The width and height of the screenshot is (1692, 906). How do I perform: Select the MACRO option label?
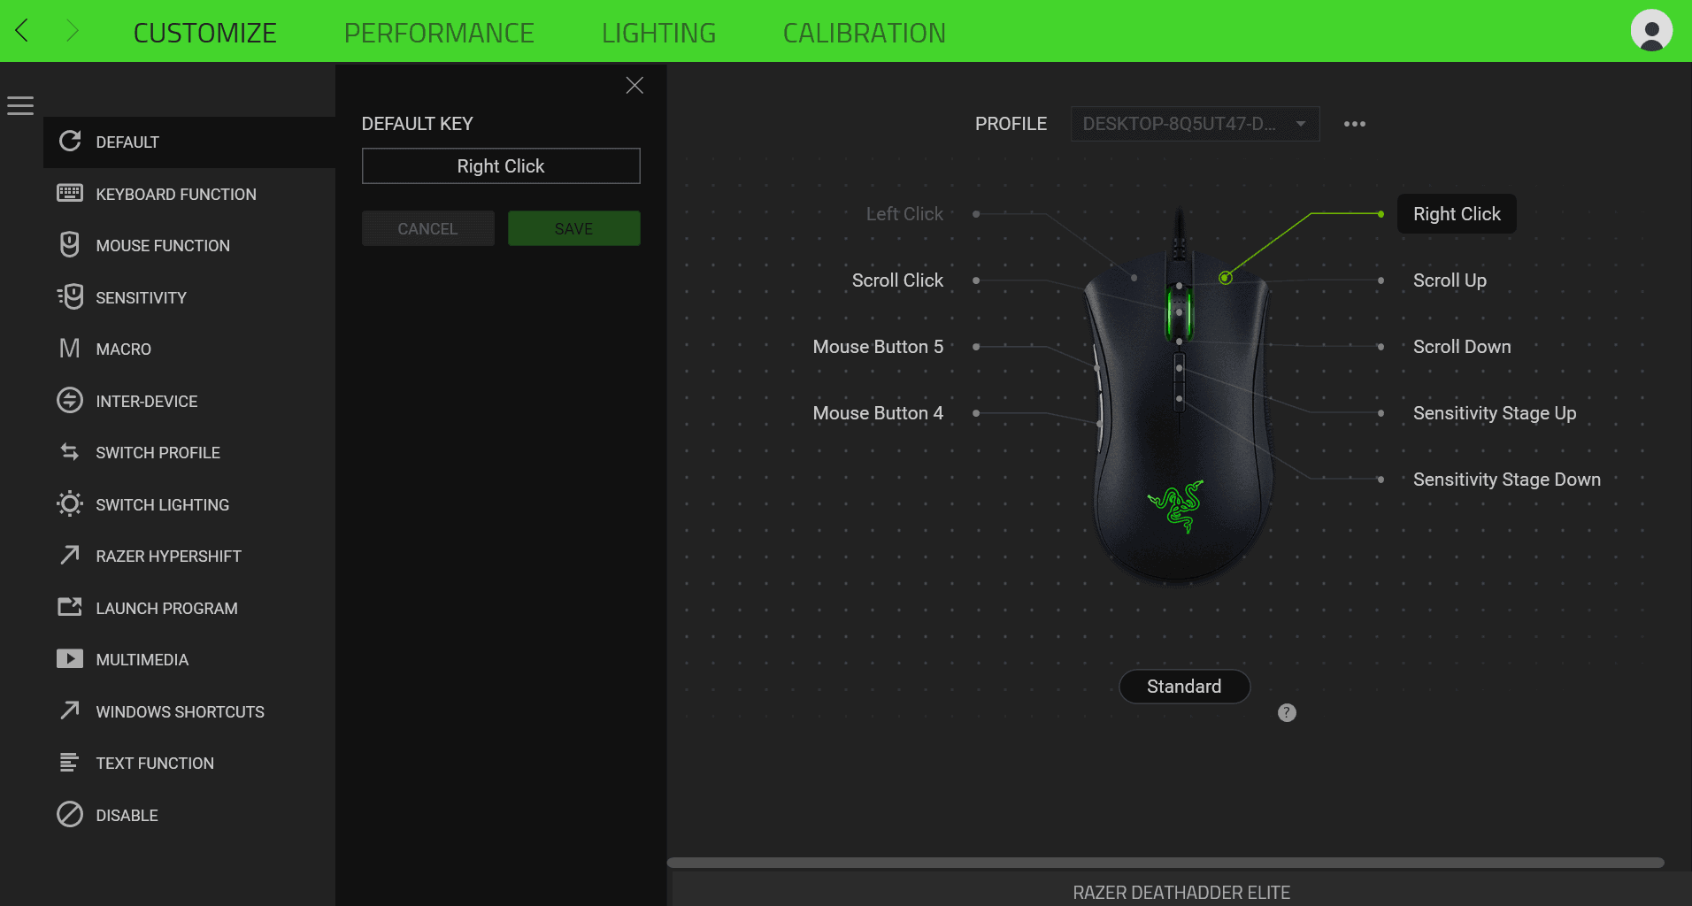(123, 349)
